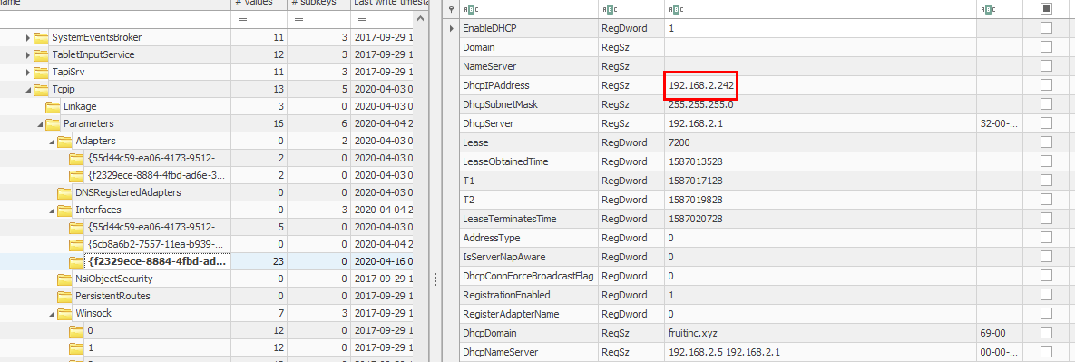1075x362 pixels.
Task: Click the NsiObjectSecurity folder icon
Action: coord(65,279)
